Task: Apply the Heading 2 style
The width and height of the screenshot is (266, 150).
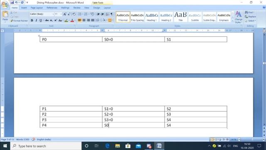Action: pyautogui.click(x=166, y=17)
